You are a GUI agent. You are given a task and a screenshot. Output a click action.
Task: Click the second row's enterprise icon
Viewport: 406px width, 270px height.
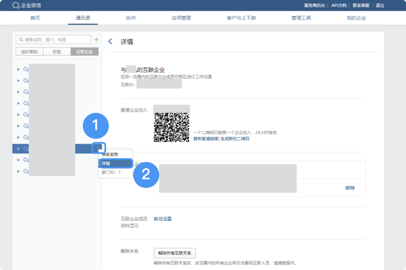26,80
